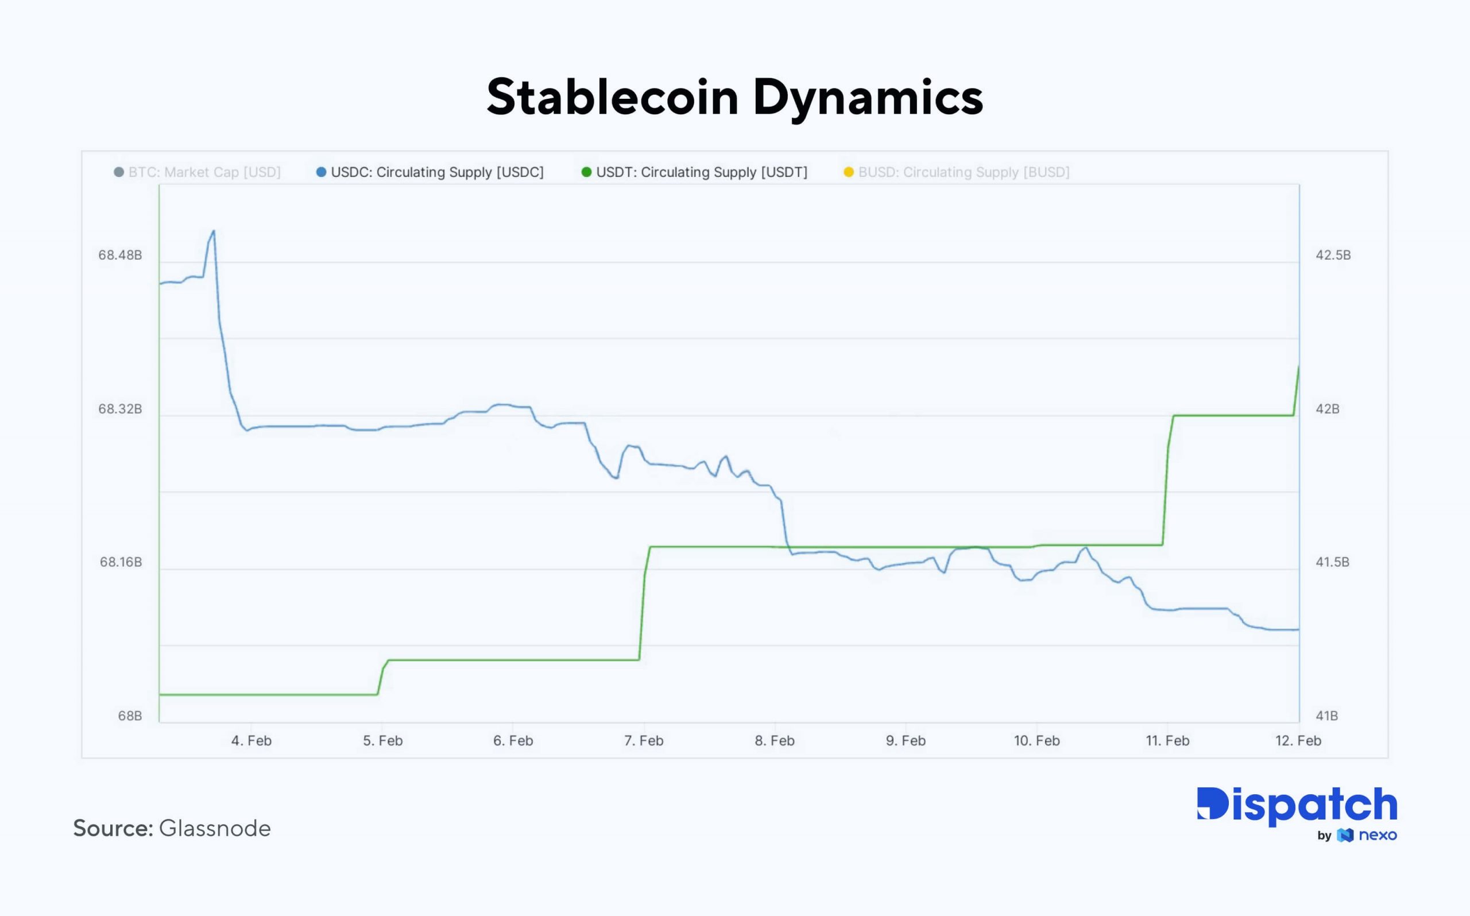Image resolution: width=1470 pixels, height=916 pixels.
Task: Click the 9. Feb axis label
Action: (x=906, y=740)
